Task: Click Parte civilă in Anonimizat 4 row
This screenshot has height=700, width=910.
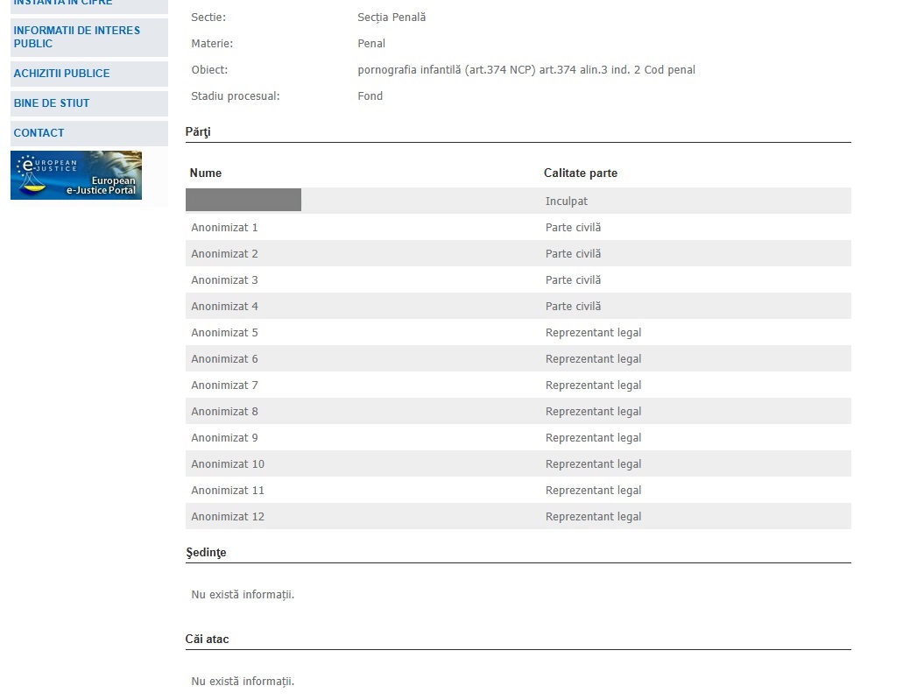Action: pyautogui.click(x=573, y=307)
